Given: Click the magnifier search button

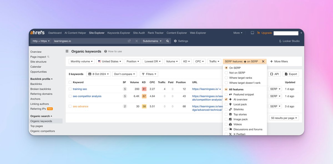Looking at the screenshot, I should click(168, 41).
